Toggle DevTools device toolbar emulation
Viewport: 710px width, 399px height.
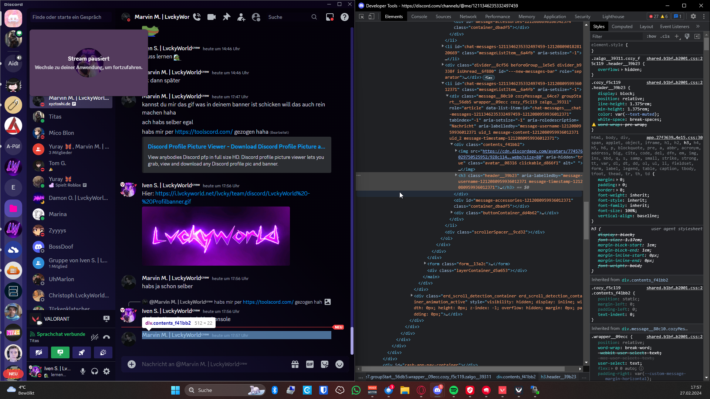[x=372, y=17]
